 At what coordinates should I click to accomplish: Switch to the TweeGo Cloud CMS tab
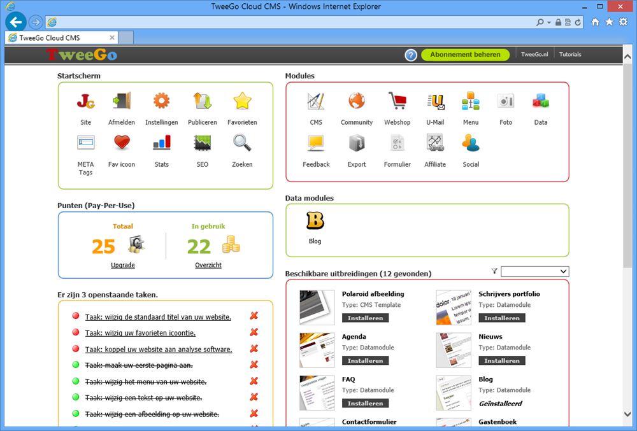(61, 38)
